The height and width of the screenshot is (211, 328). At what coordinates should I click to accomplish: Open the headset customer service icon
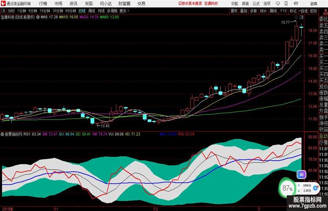click(278, 3)
